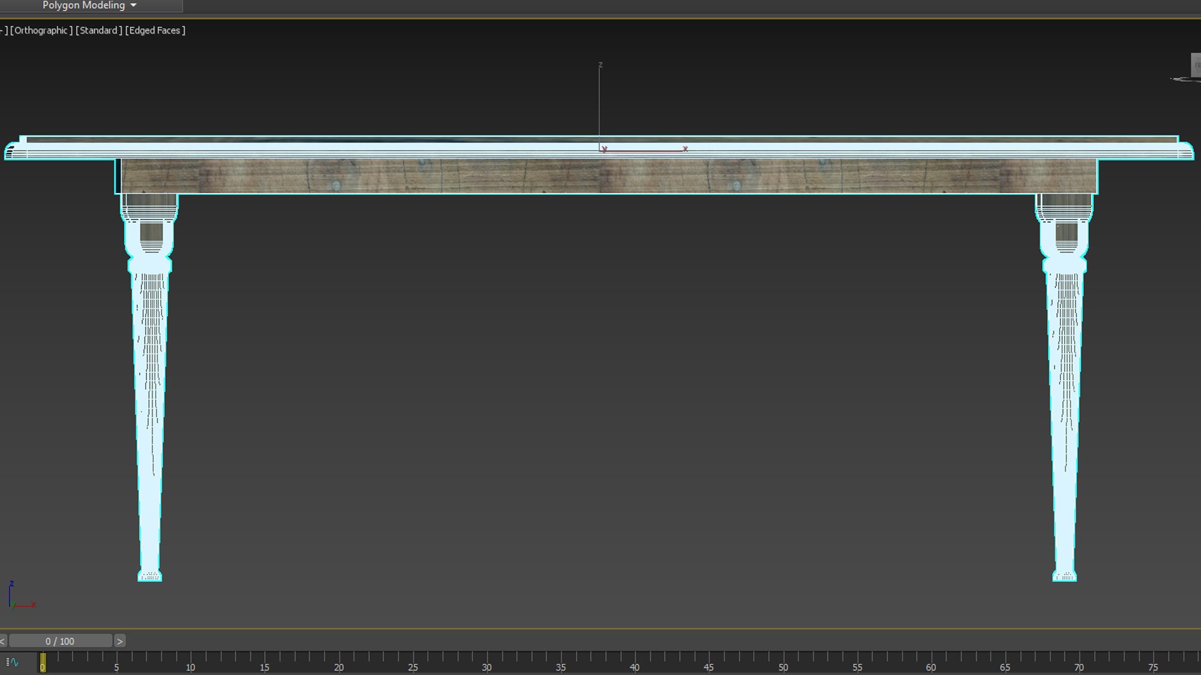This screenshot has height=675, width=1201.
Task: Select the left table leg
Action: [x=149, y=387]
